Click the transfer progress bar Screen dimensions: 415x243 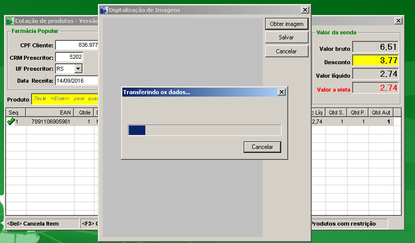205,130
